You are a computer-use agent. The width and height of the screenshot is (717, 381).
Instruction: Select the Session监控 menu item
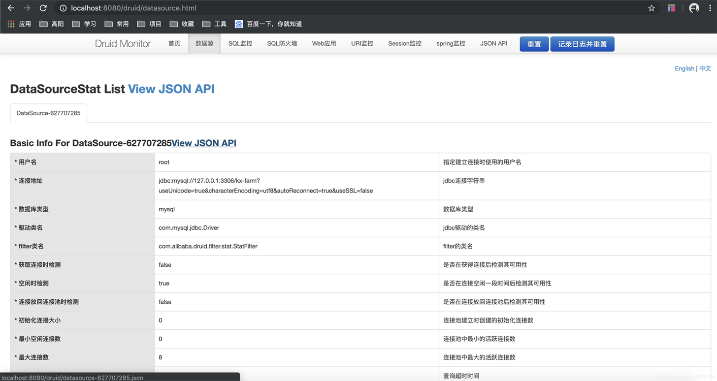click(x=404, y=44)
